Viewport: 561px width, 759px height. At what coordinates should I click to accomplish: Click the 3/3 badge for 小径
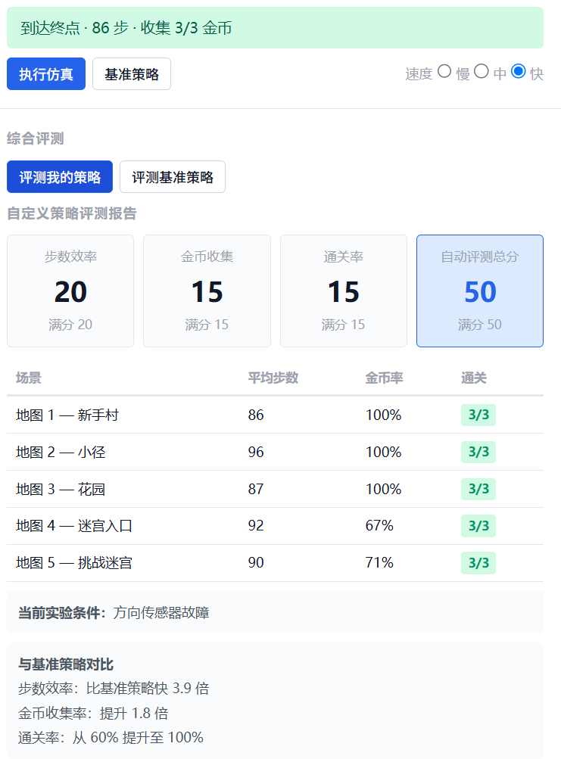[478, 452]
